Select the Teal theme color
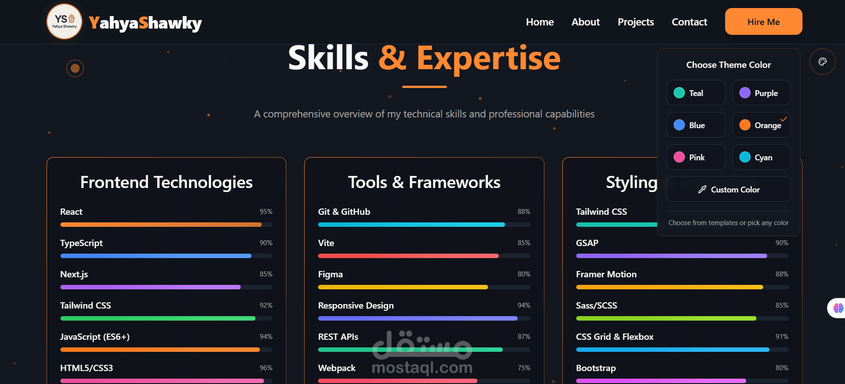 tap(696, 93)
